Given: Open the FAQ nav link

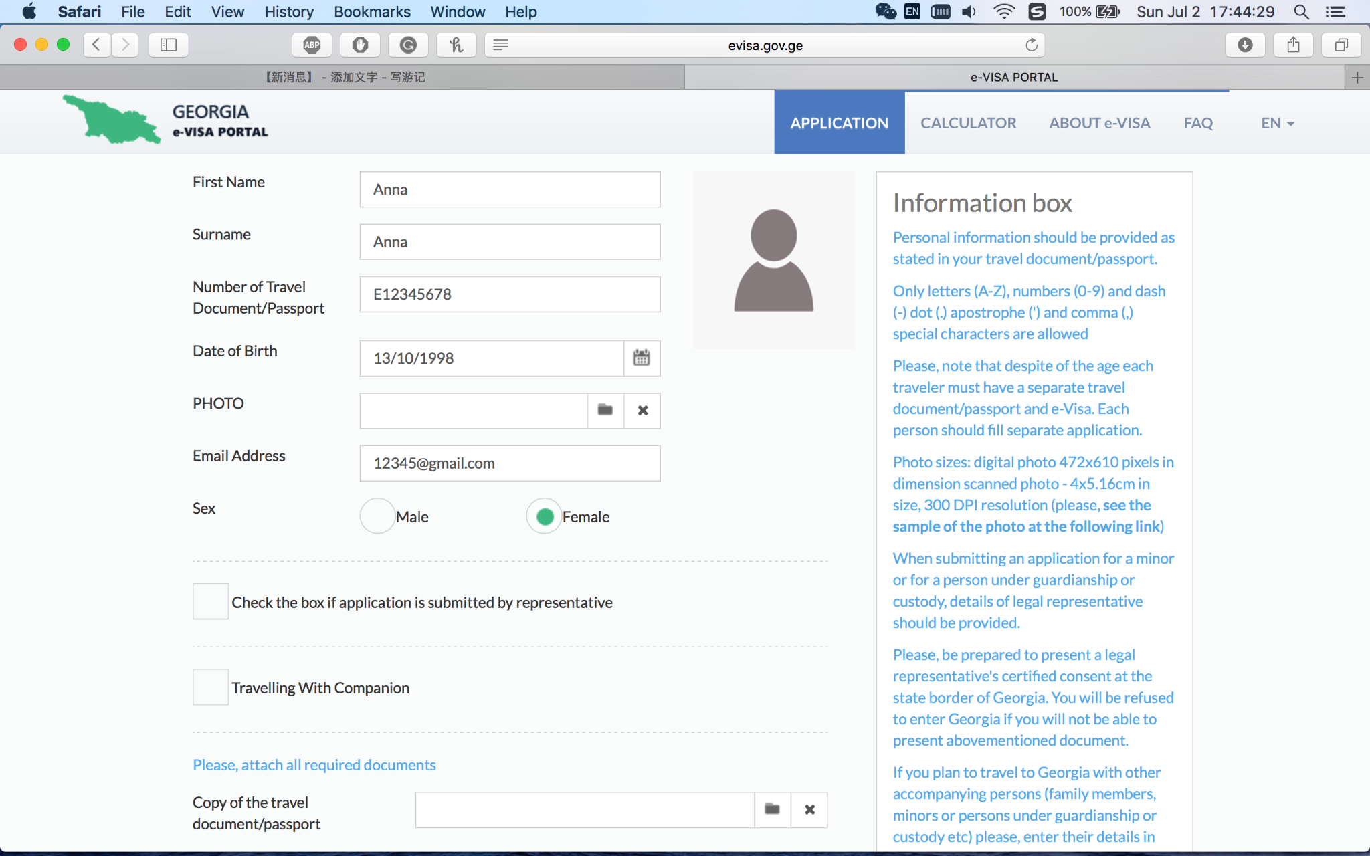Looking at the screenshot, I should point(1198,123).
